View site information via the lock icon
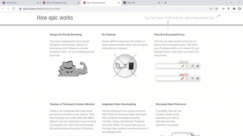This screenshot has height=136, width=243. 20,9
